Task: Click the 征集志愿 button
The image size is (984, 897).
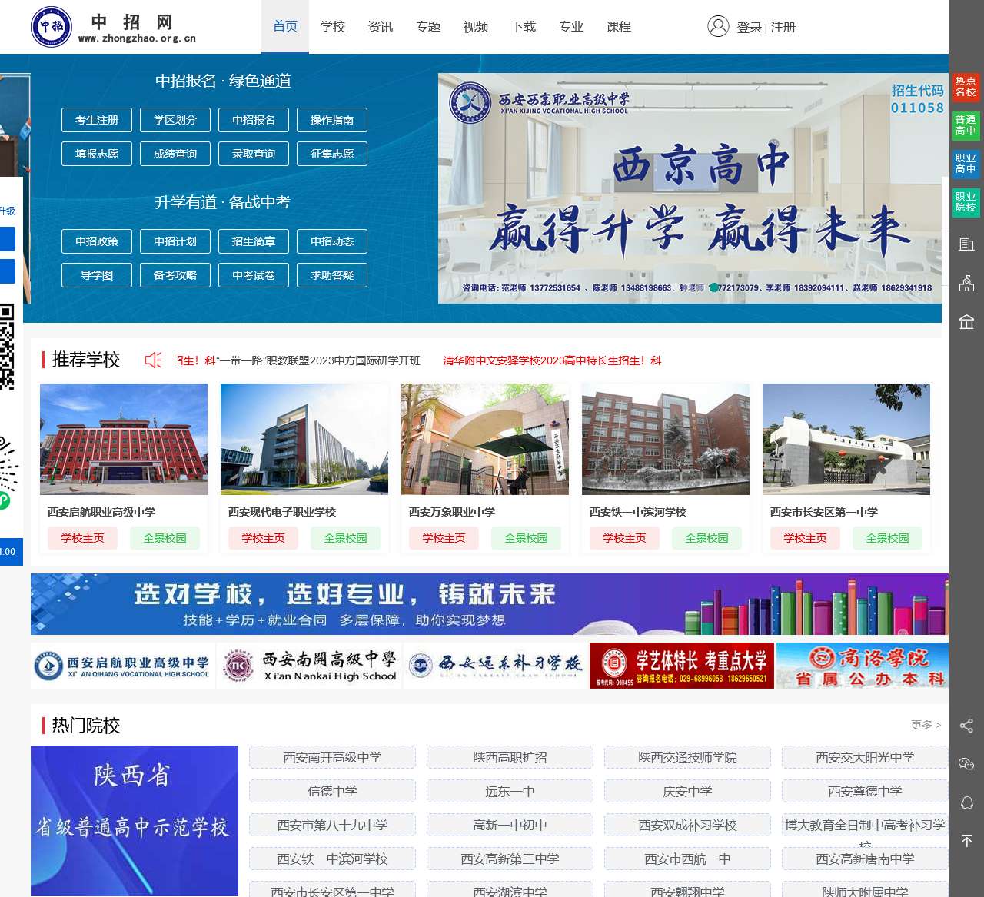Action: tap(332, 154)
